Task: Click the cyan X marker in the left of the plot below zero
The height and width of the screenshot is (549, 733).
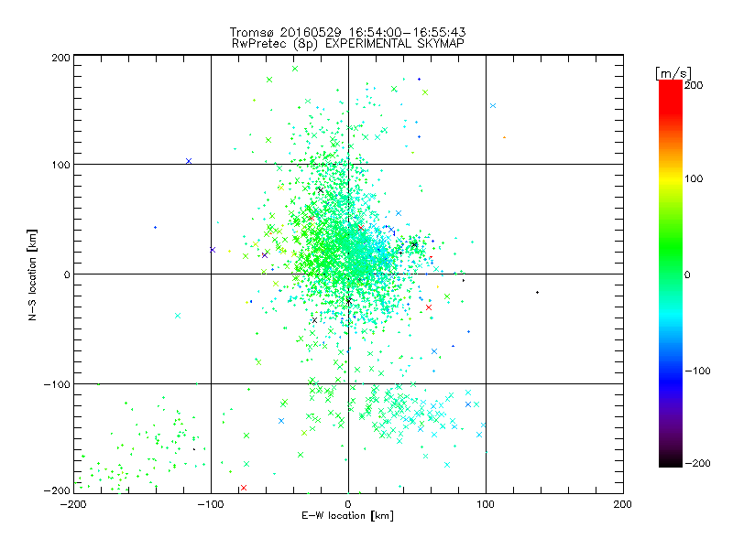Action: [178, 316]
